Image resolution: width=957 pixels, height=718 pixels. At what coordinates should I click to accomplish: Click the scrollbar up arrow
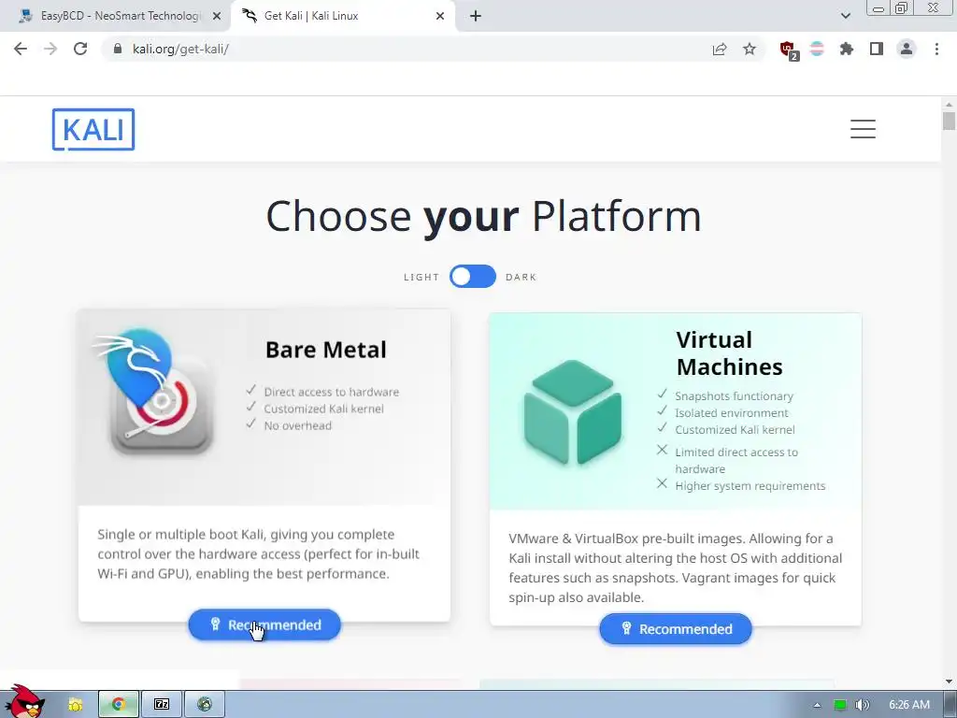tap(950, 105)
